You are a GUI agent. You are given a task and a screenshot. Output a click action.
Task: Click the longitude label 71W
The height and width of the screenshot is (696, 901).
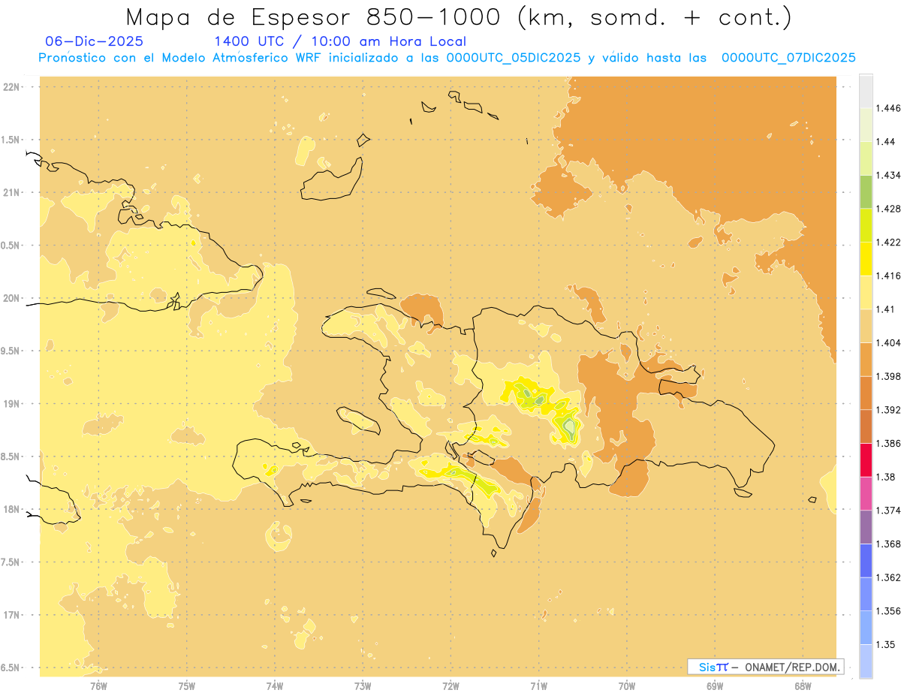[x=538, y=685]
